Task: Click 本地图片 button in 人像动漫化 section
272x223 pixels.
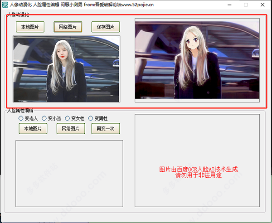Action: pos(30,27)
